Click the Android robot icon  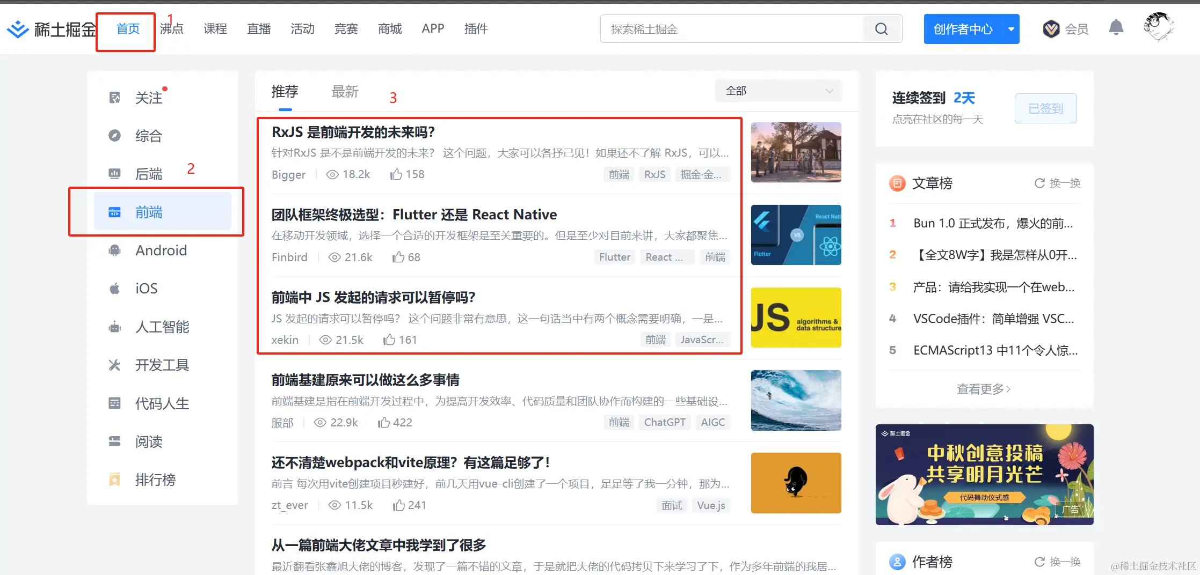(x=115, y=250)
